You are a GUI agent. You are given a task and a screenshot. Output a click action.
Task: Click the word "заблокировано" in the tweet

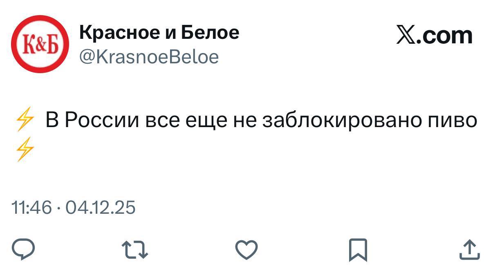coord(336,121)
